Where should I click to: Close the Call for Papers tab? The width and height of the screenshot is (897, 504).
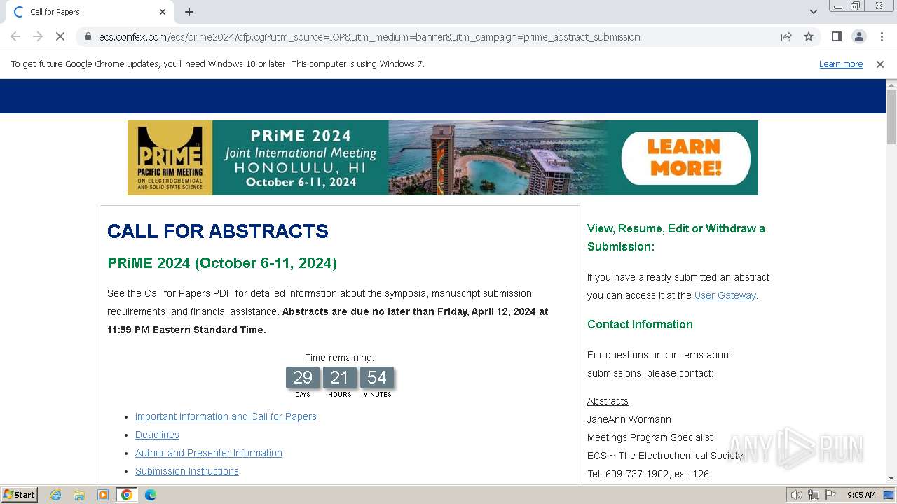(x=163, y=12)
